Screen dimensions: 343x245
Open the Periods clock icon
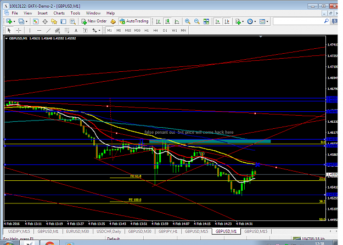click(x=250, y=21)
